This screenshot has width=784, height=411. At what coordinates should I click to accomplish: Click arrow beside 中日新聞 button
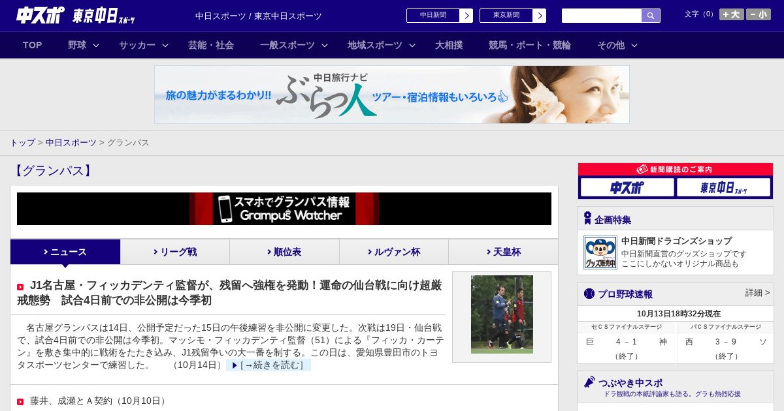pos(466,16)
